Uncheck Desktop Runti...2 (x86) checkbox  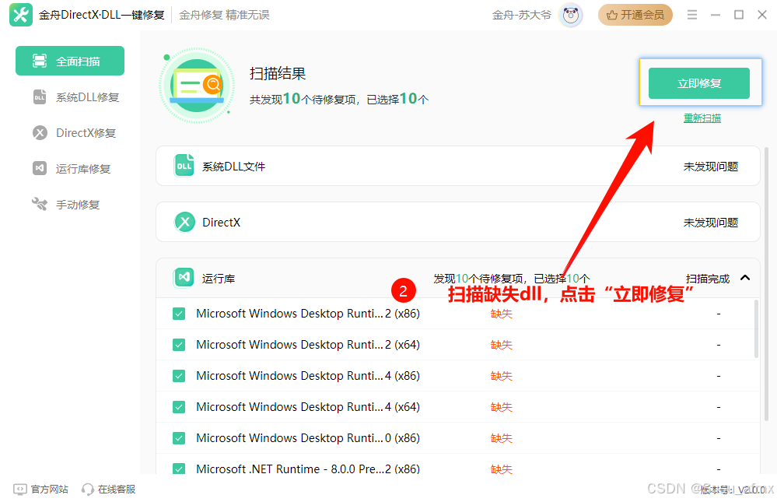179,314
